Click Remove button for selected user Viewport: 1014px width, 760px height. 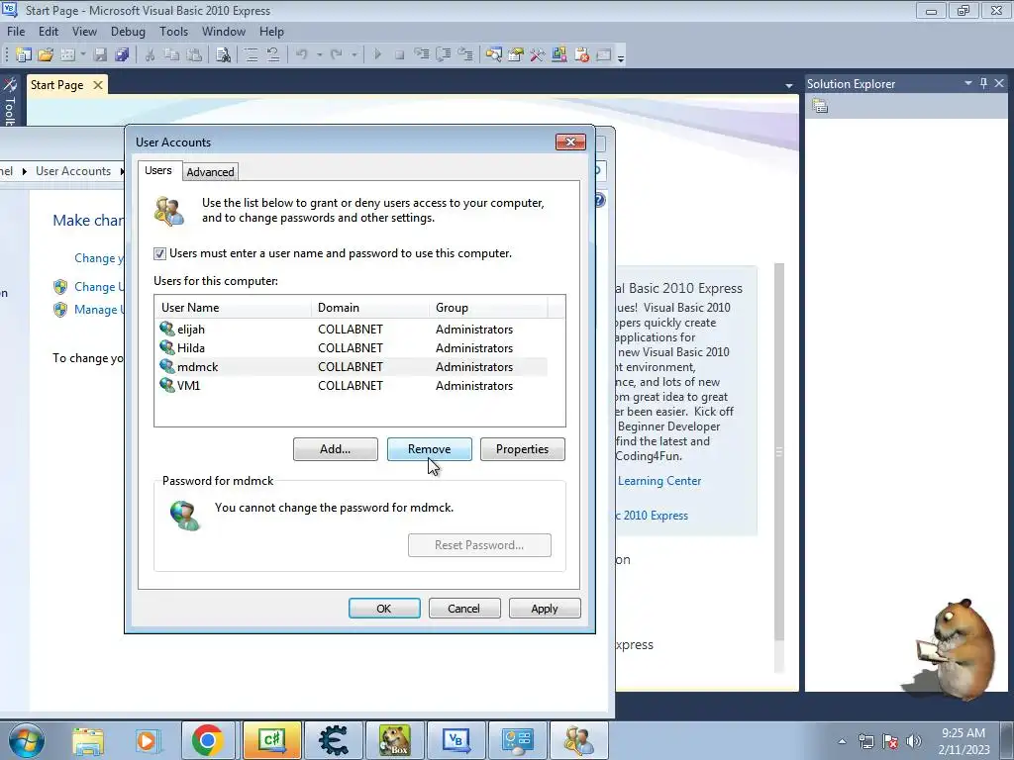click(x=430, y=449)
